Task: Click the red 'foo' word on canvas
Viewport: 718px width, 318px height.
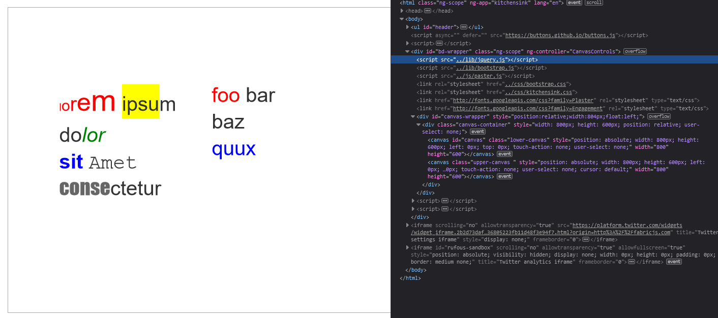Action: pyautogui.click(x=226, y=96)
